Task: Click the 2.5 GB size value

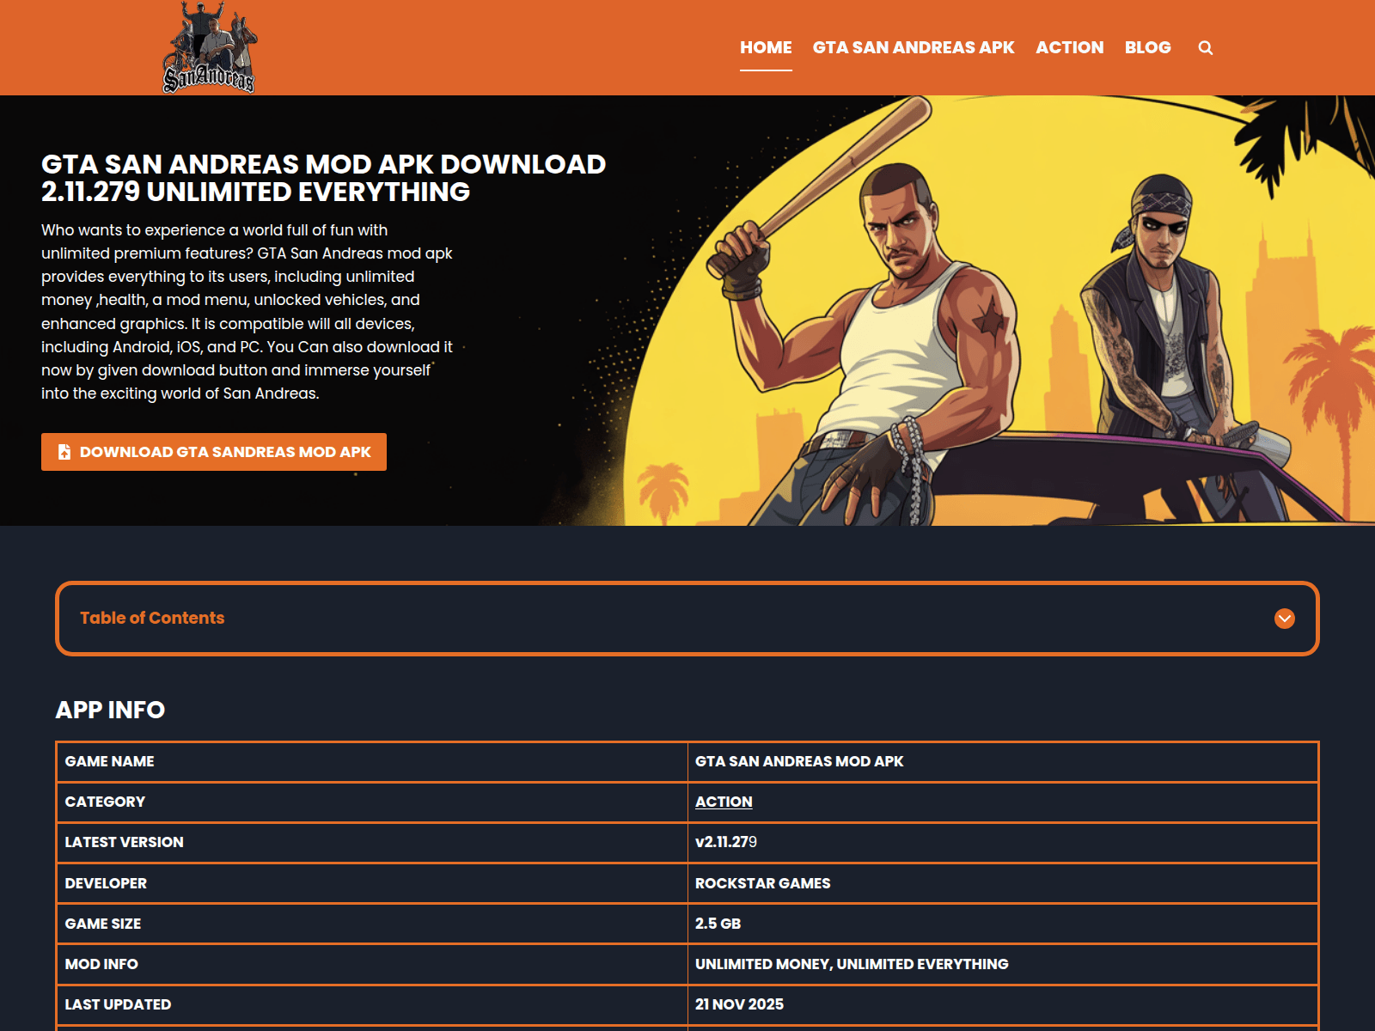Action: point(718,924)
